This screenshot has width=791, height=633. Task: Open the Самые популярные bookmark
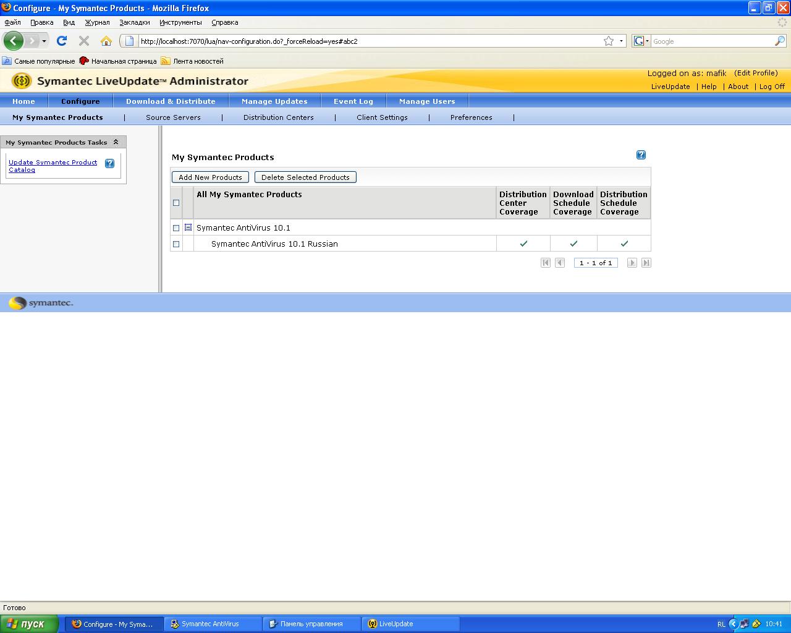click(38, 61)
